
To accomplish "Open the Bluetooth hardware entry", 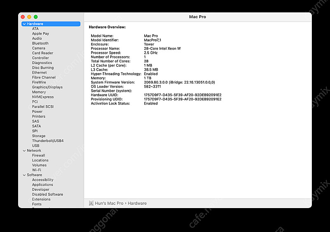I will tap(40, 43).
